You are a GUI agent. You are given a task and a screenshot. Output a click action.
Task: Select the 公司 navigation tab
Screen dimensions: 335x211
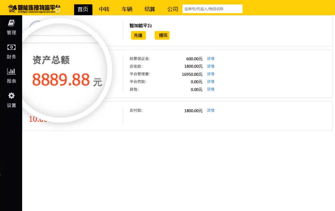point(173,9)
